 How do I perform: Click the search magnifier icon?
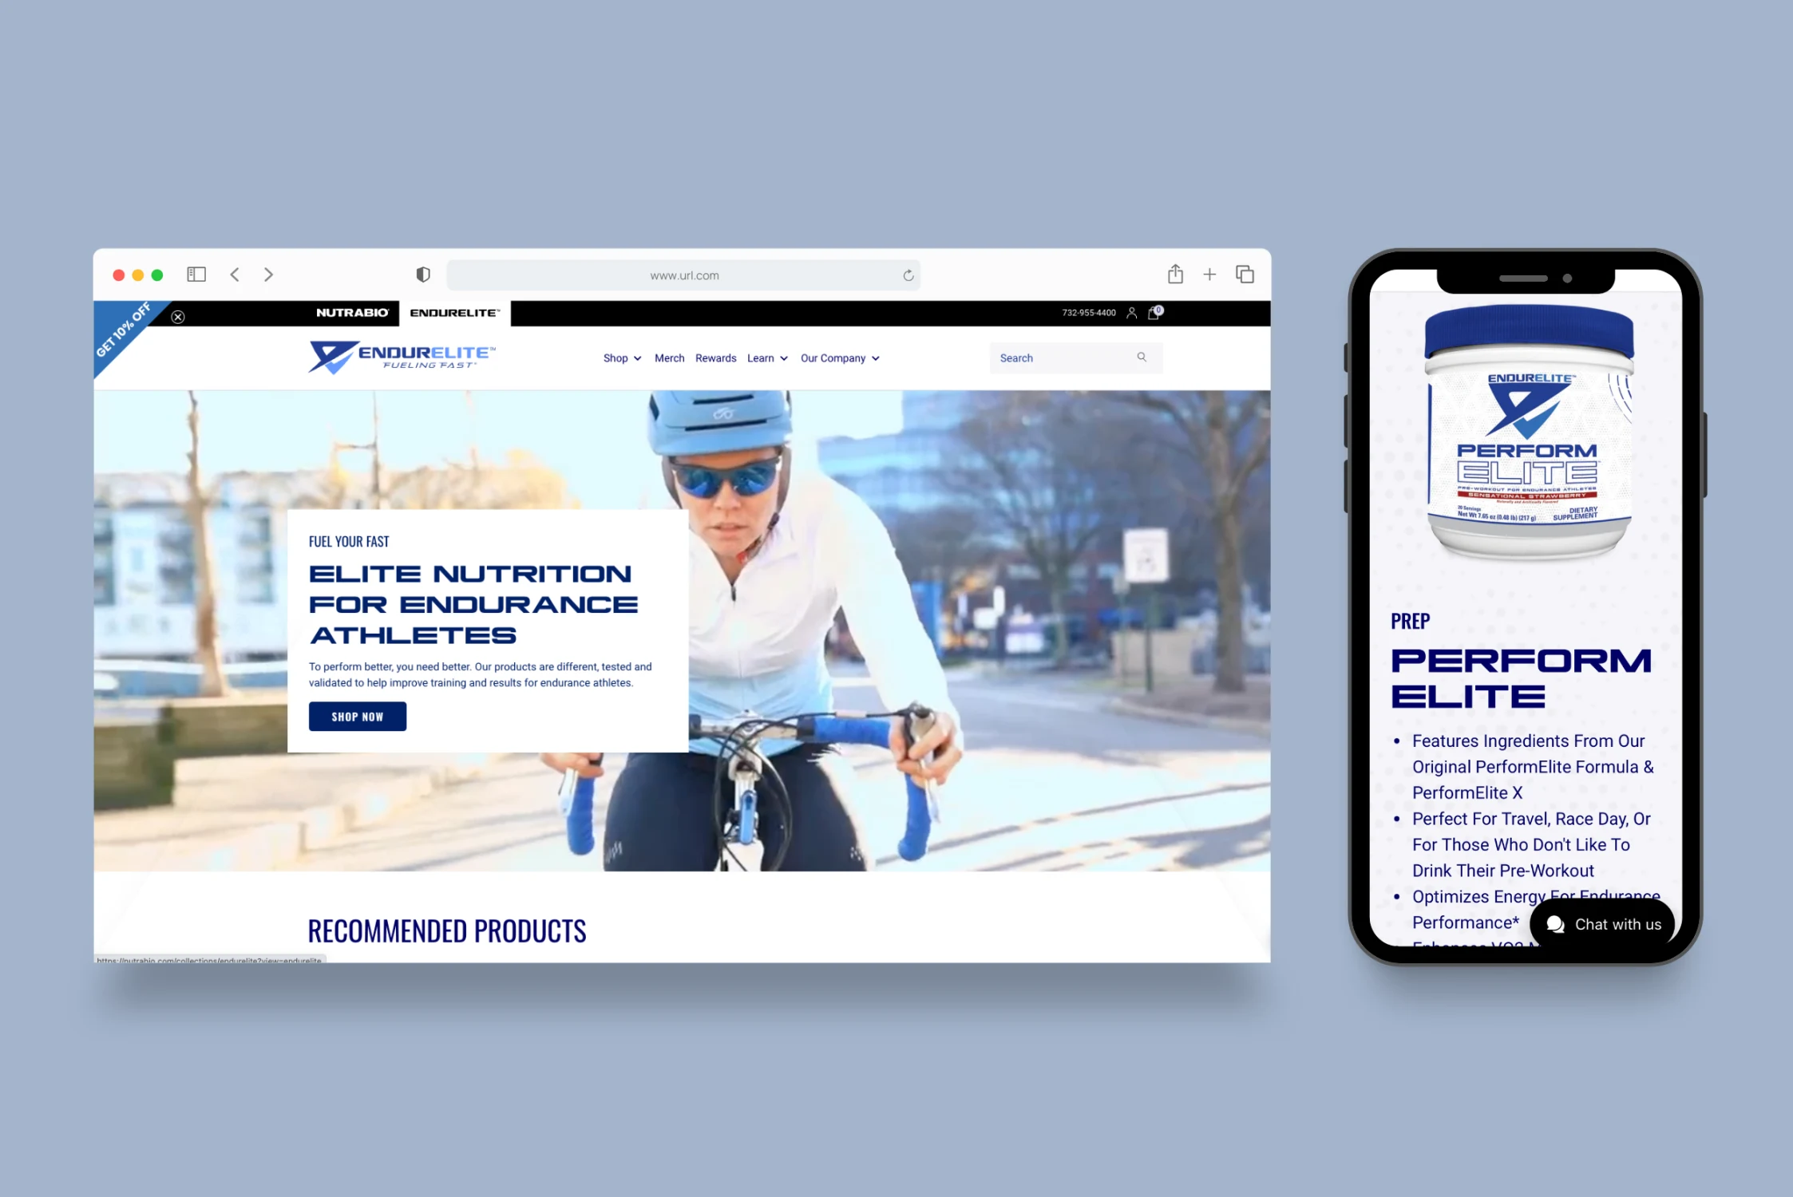click(1142, 357)
